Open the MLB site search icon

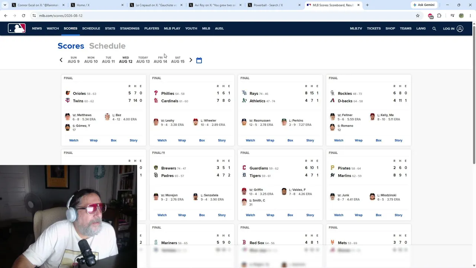tap(434, 29)
